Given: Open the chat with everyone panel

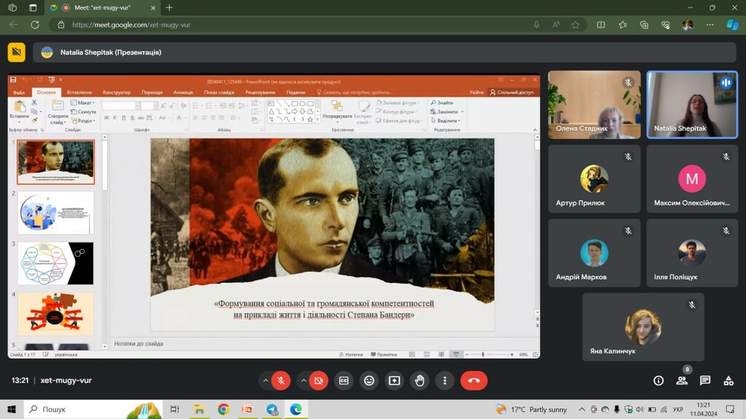Looking at the screenshot, I should pyautogui.click(x=705, y=380).
